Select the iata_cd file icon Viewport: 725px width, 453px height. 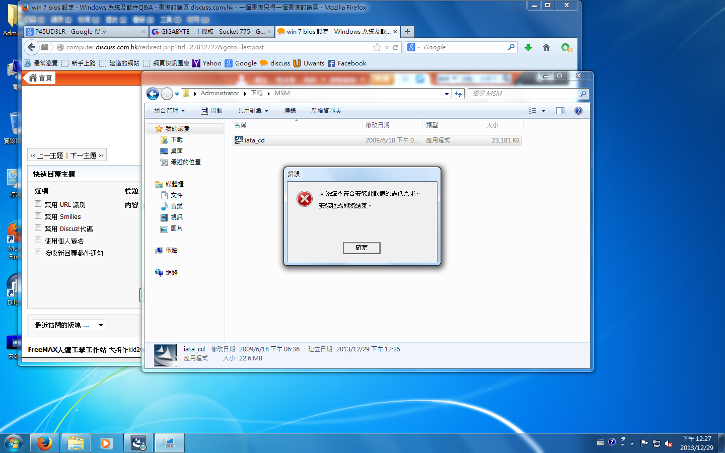(239, 140)
